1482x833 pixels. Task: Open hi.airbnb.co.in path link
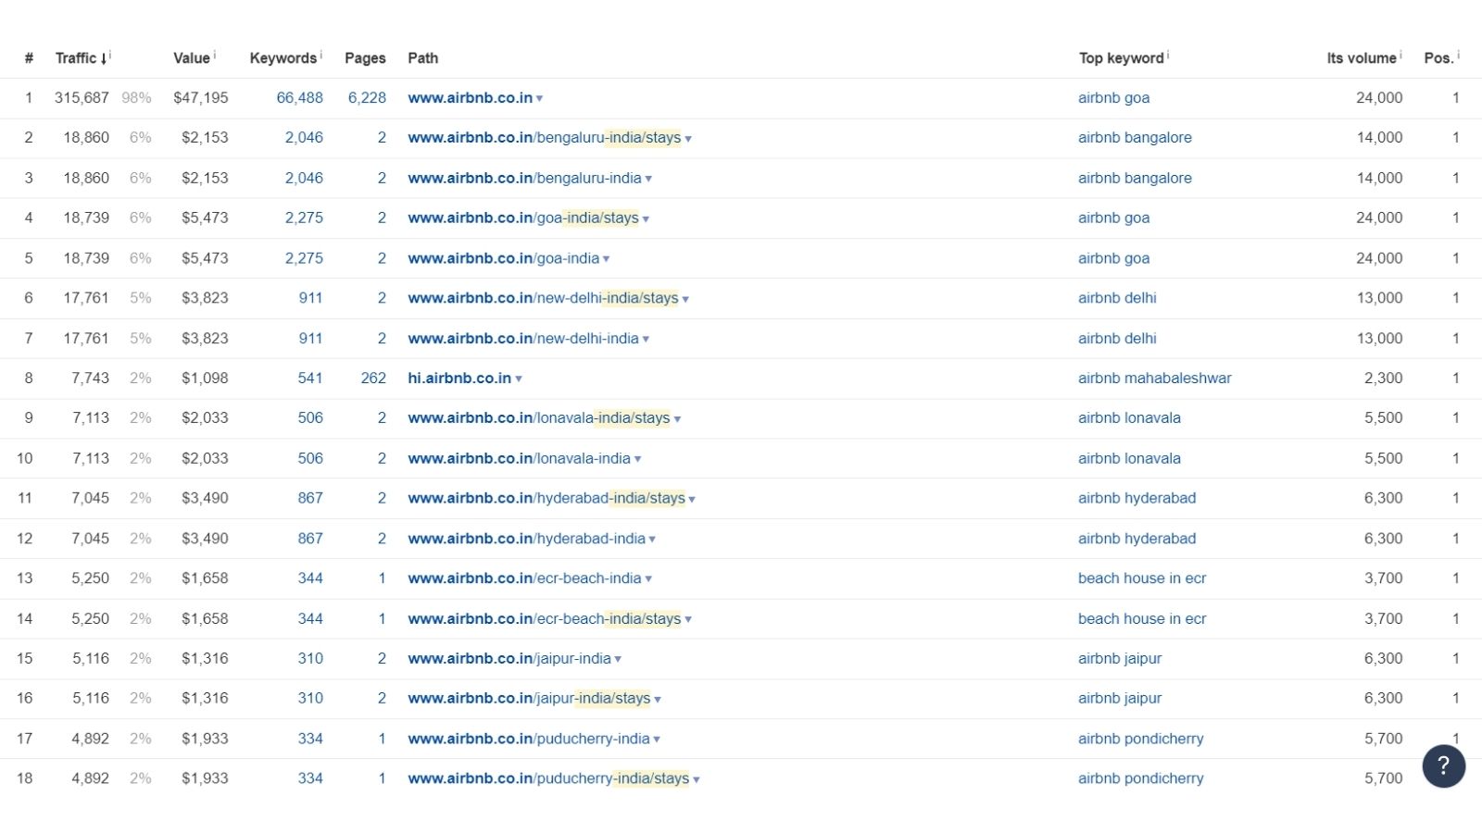tap(459, 378)
